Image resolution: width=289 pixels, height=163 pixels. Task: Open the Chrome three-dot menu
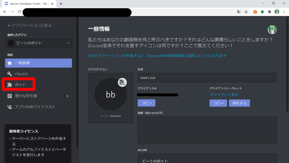(284, 12)
